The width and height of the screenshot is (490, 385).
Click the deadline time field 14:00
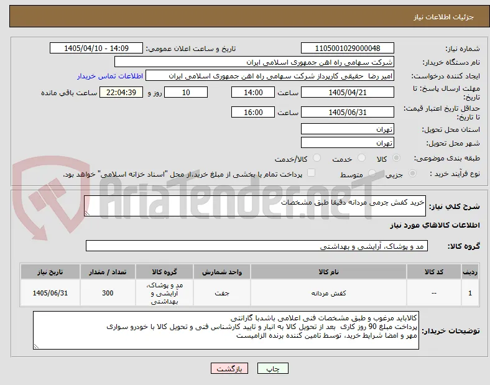click(x=253, y=93)
